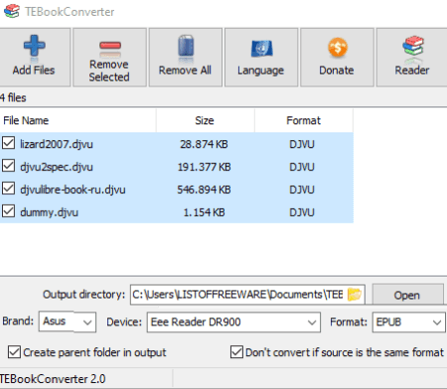
Task: Select the dummy.djvu file name
Action: pos(50,212)
